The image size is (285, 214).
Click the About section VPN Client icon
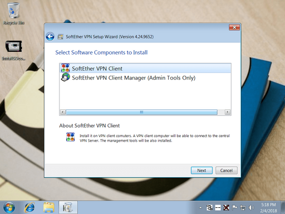click(71, 137)
